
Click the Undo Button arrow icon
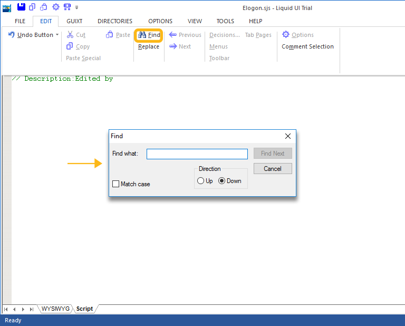pyautogui.click(x=12, y=35)
